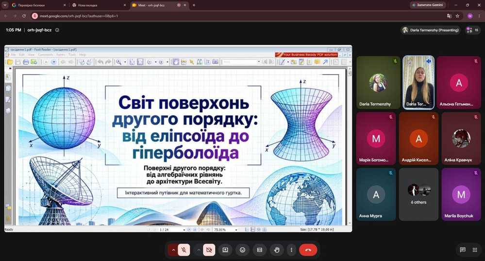Click the Daria Termenzhy (Presenting) chip

[430, 30]
